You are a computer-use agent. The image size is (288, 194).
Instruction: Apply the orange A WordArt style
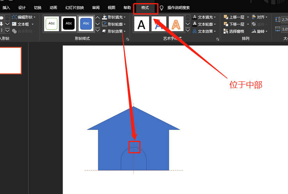pos(176,23)
